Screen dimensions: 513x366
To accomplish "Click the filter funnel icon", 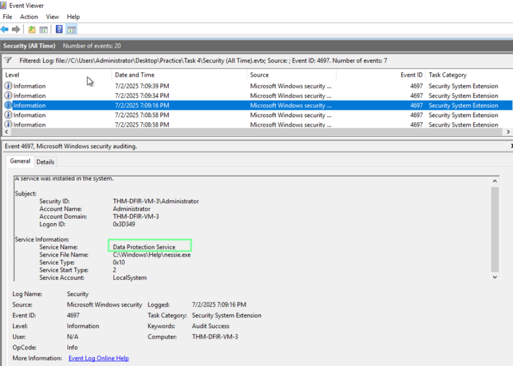I will pos(8,60).
